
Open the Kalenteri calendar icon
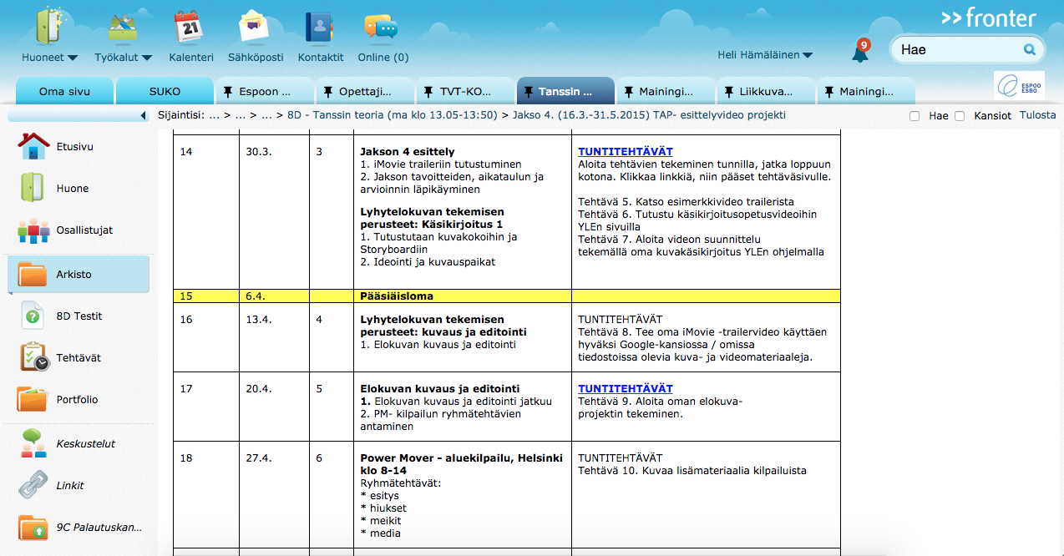(x=190, y=27)
